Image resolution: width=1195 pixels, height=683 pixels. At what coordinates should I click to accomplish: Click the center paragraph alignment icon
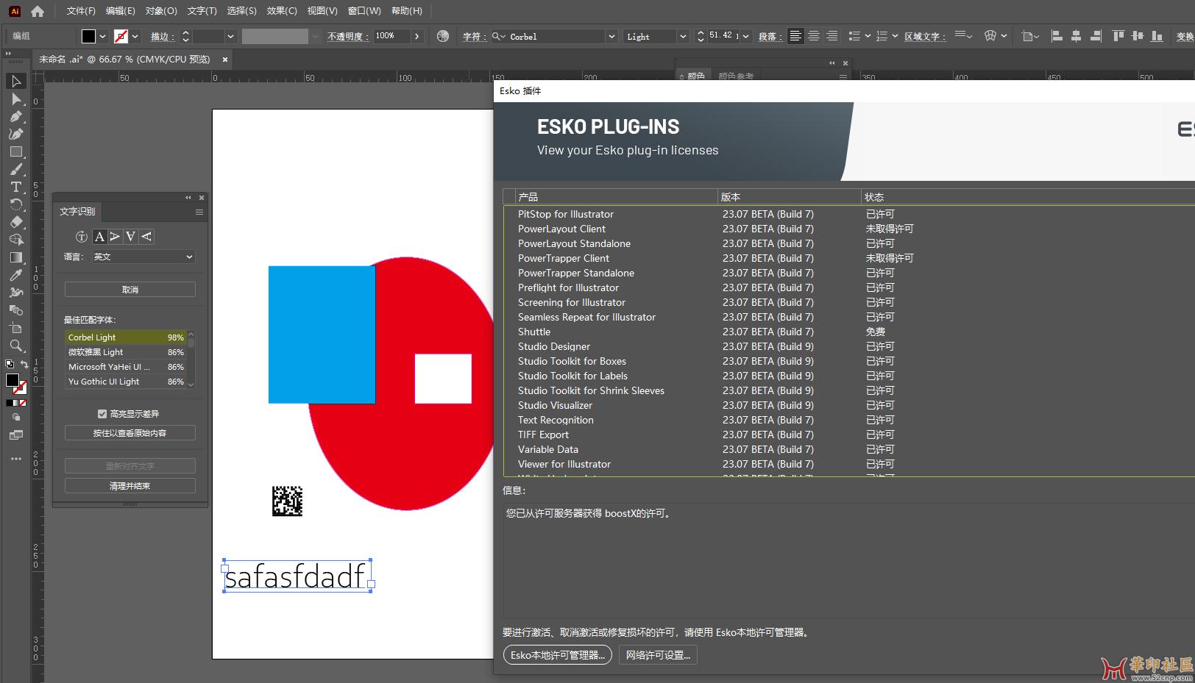[x=814, y=36]
